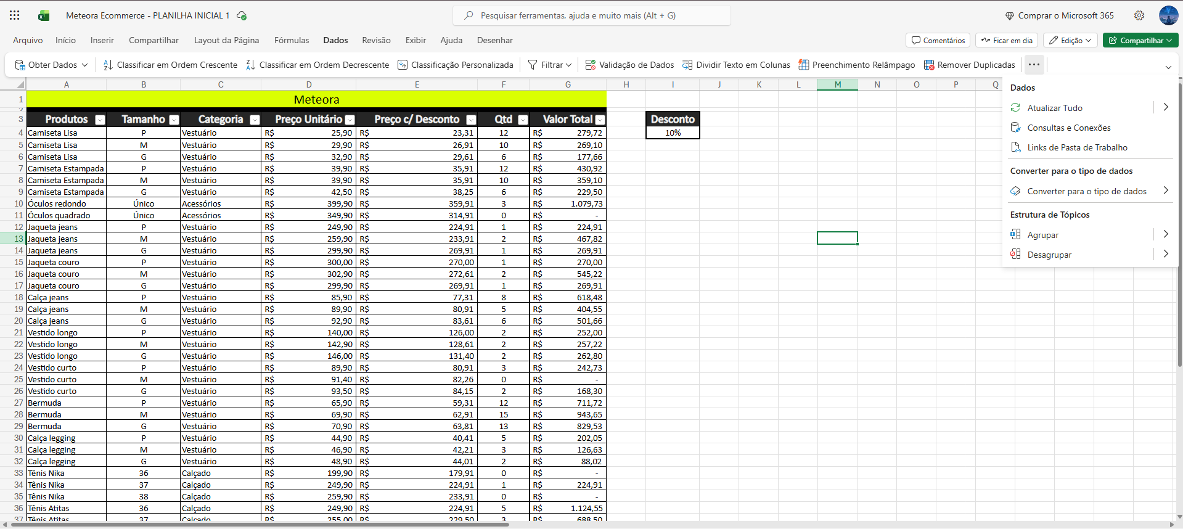
Task: Click Preenchimento Relâmpago
Action: (857, 65)
